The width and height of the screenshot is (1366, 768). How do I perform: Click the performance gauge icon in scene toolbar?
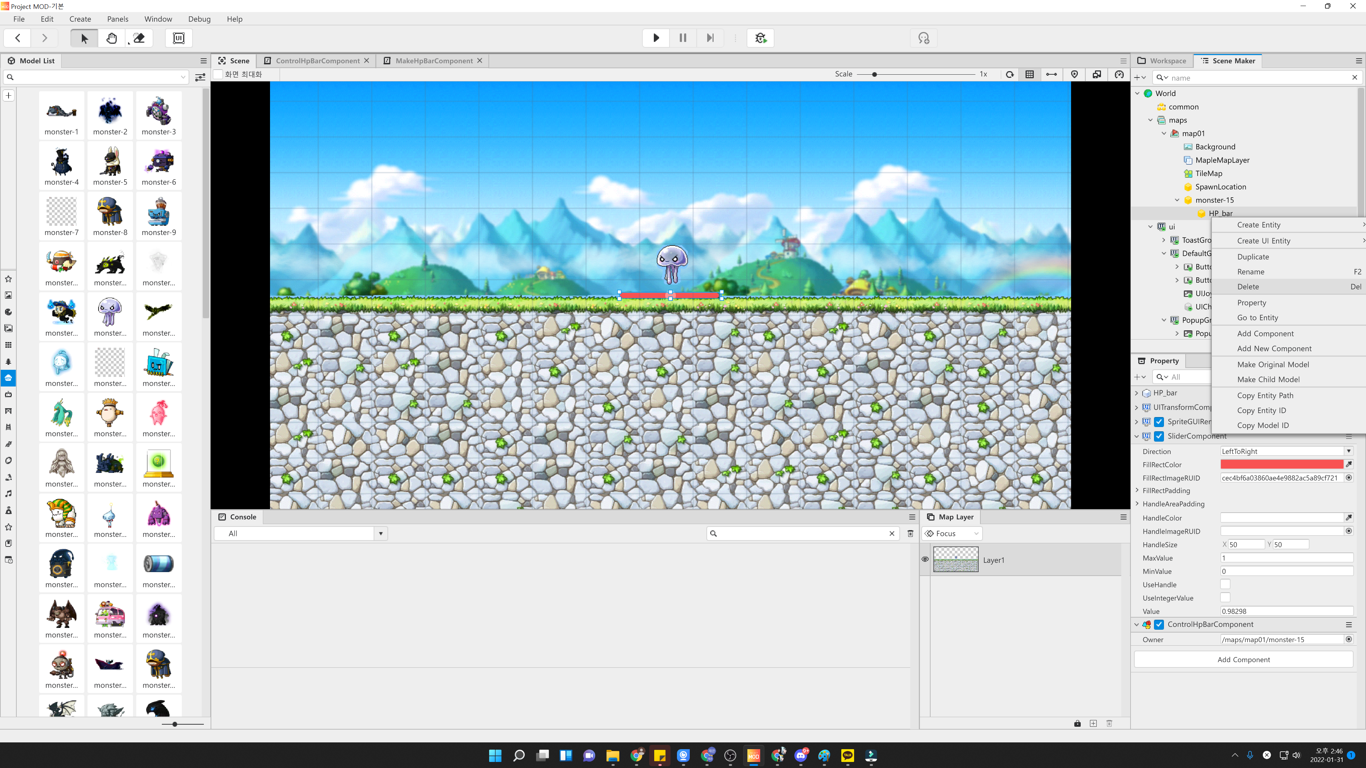(1119, 74)
